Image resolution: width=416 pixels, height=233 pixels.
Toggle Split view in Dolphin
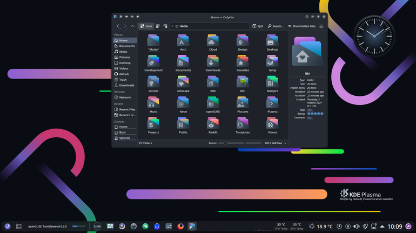[258, 26]
